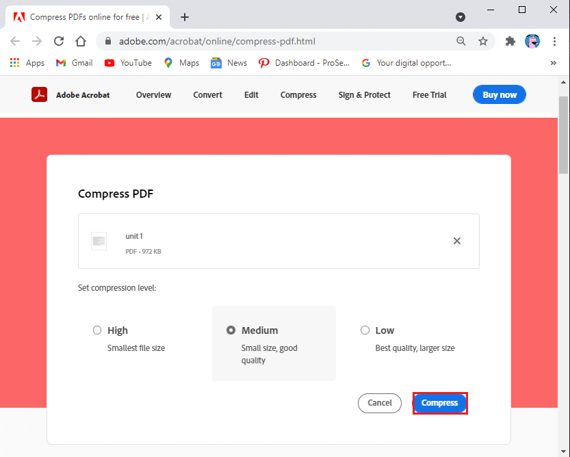
Task: Reload the page using the refresh icon
Action: tap(59, 41)
